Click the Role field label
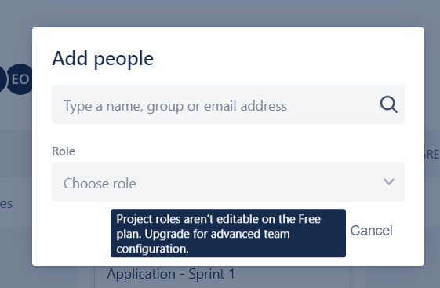 [x=64, y=151]
